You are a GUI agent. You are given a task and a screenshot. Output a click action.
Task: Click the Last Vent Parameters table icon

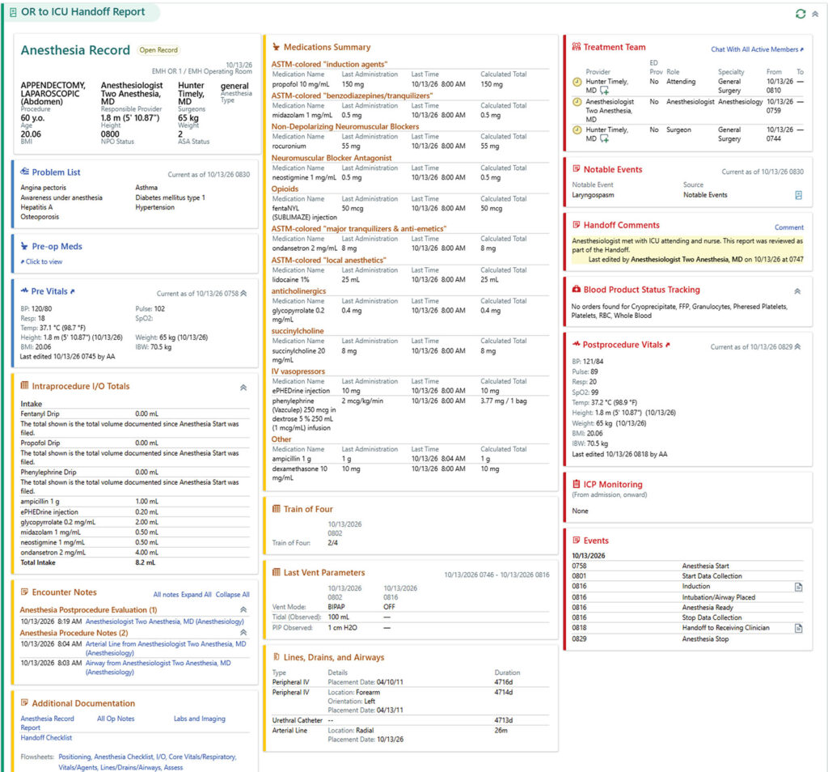[276, 572]
